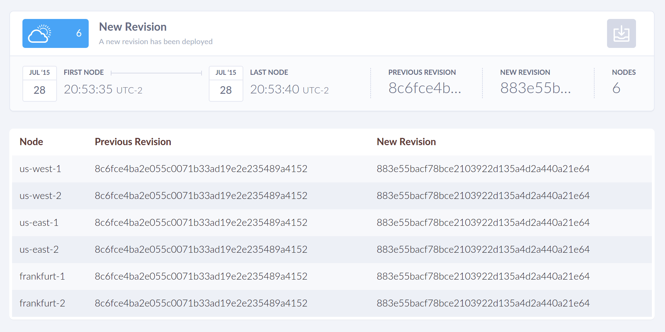This screenshot has width=665, height=332.
Task: Select the frankfurt-1 node name
Action: tap(42, 276)
